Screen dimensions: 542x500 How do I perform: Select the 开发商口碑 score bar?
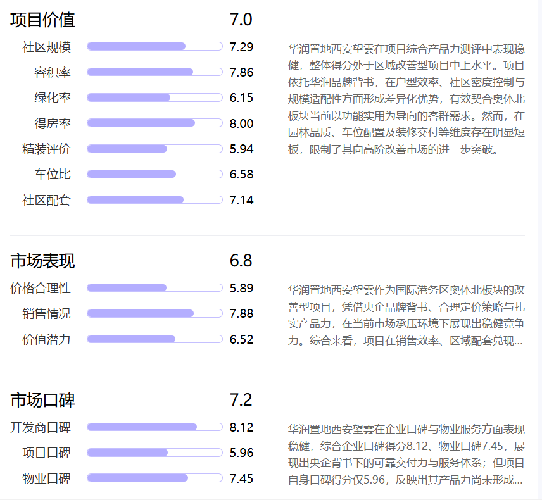[x=154, y=427]
